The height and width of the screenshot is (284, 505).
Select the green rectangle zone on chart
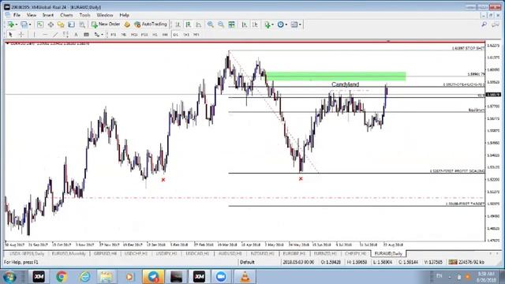tap(335, 77)
